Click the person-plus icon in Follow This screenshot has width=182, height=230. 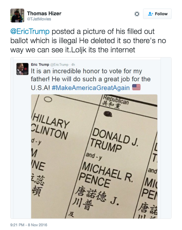coord(150,14)
